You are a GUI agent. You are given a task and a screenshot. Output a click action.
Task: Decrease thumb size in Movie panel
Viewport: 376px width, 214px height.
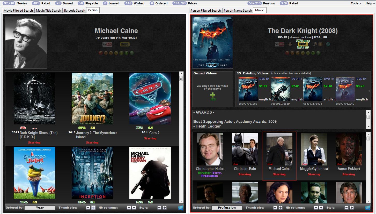pos(275,208)
